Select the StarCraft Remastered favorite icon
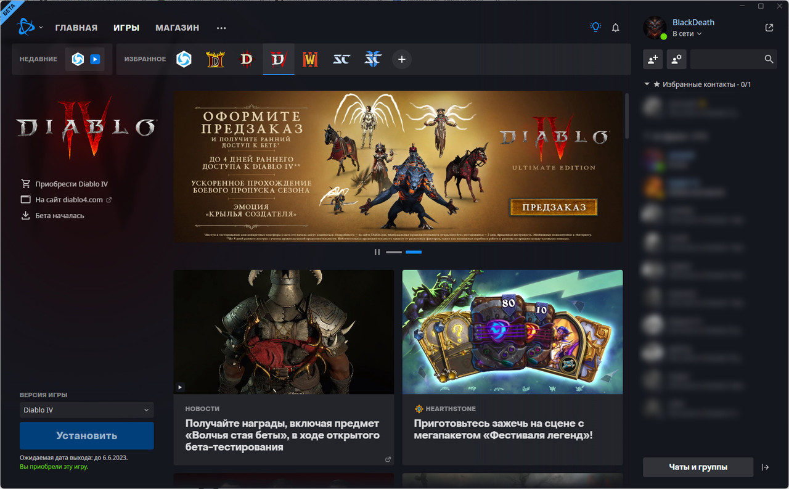This screenshot has height=489, width=789. 341,59
